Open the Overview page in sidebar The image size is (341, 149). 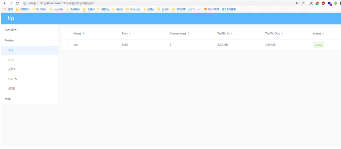pos(11,30)
